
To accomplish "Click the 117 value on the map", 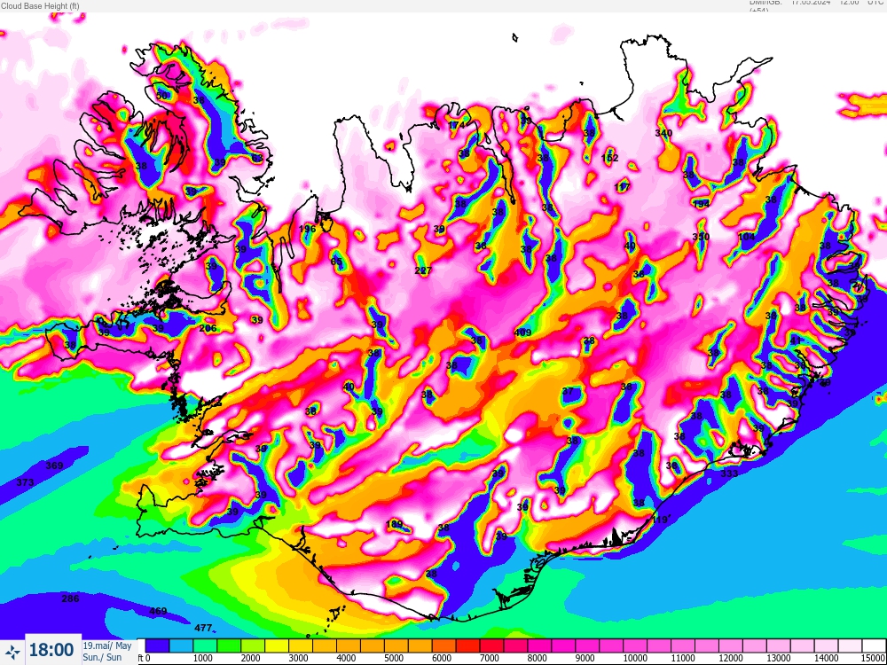I will pyautogui.click(x=623, y=186).
